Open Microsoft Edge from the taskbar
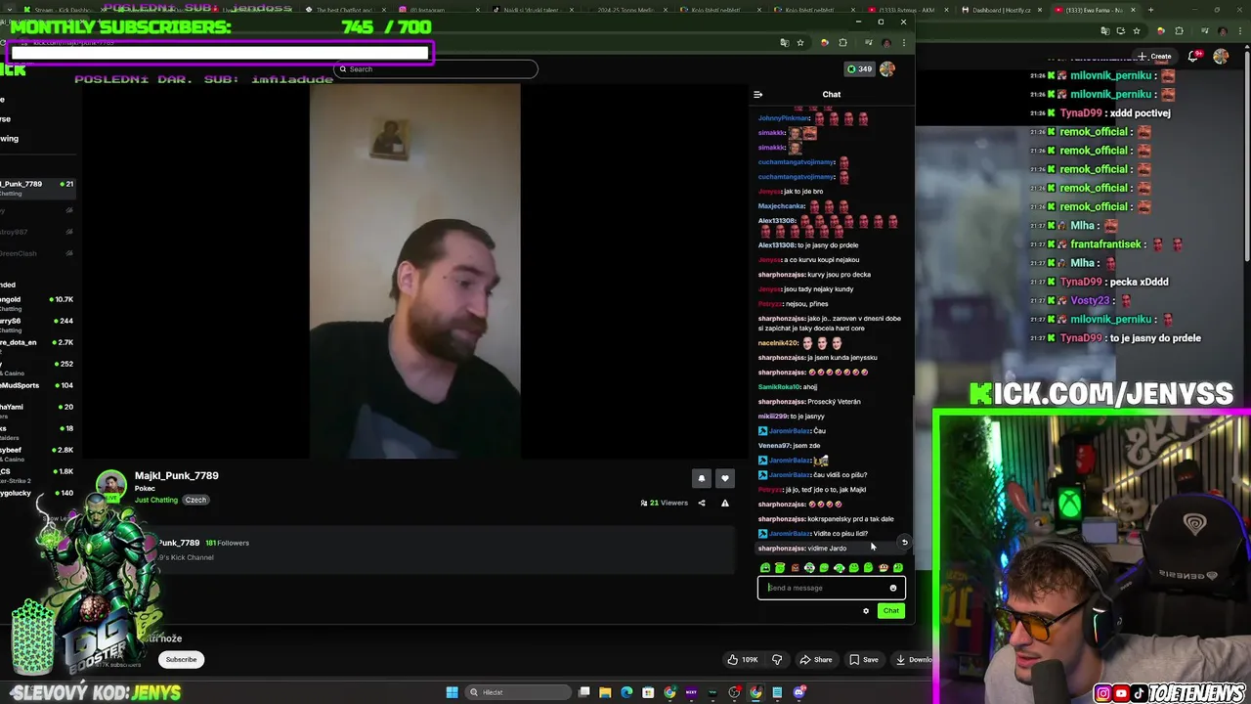The image size is (1251, 704). 626,692
